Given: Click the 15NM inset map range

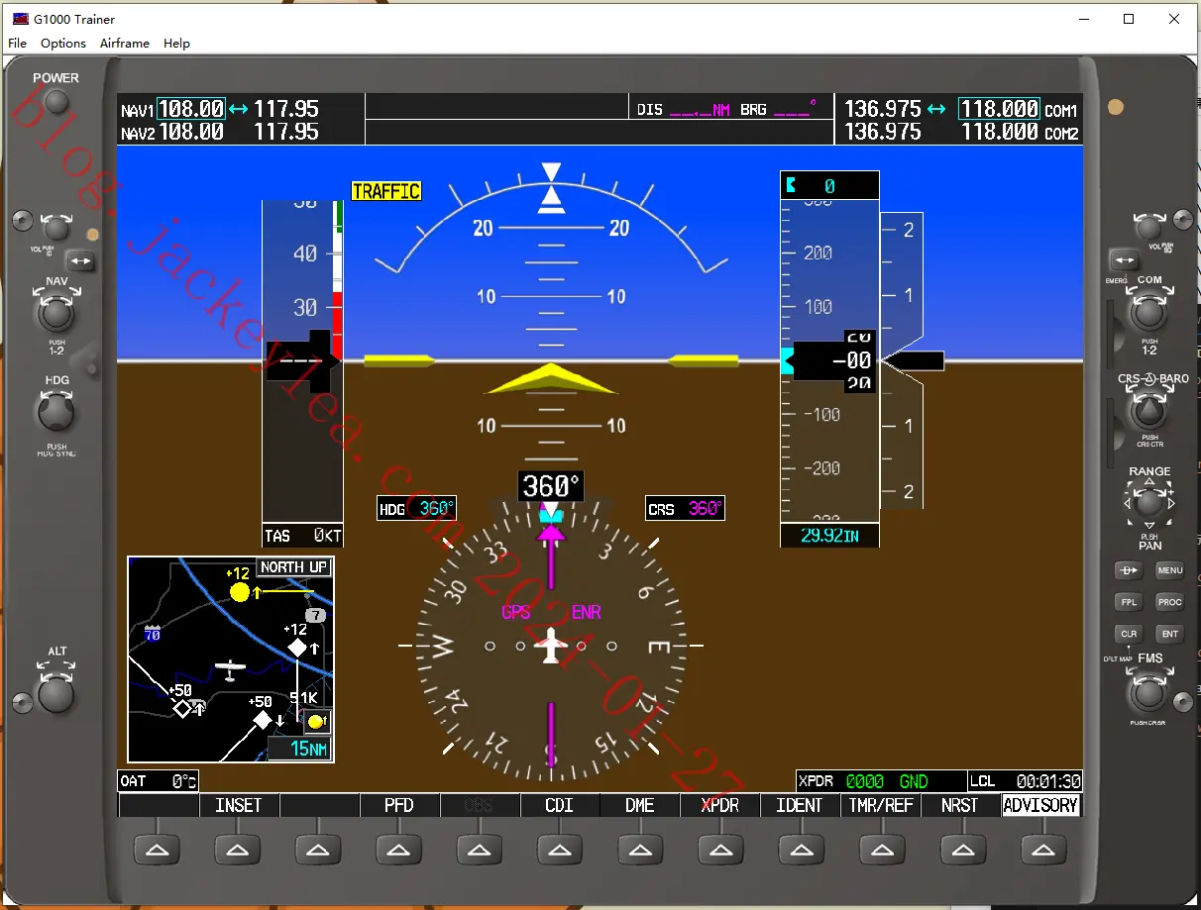Looking at the screenshot, I should tap(300, 749).
